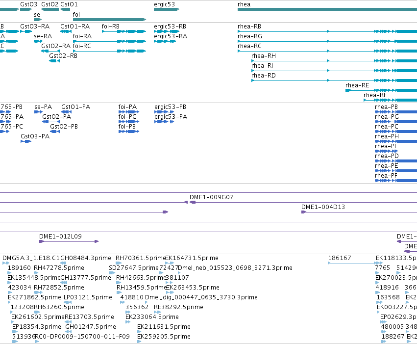Screen dimensions: 417x344
Task: Select EST GH08484.3prime
Action: click(x=86, y=258)
